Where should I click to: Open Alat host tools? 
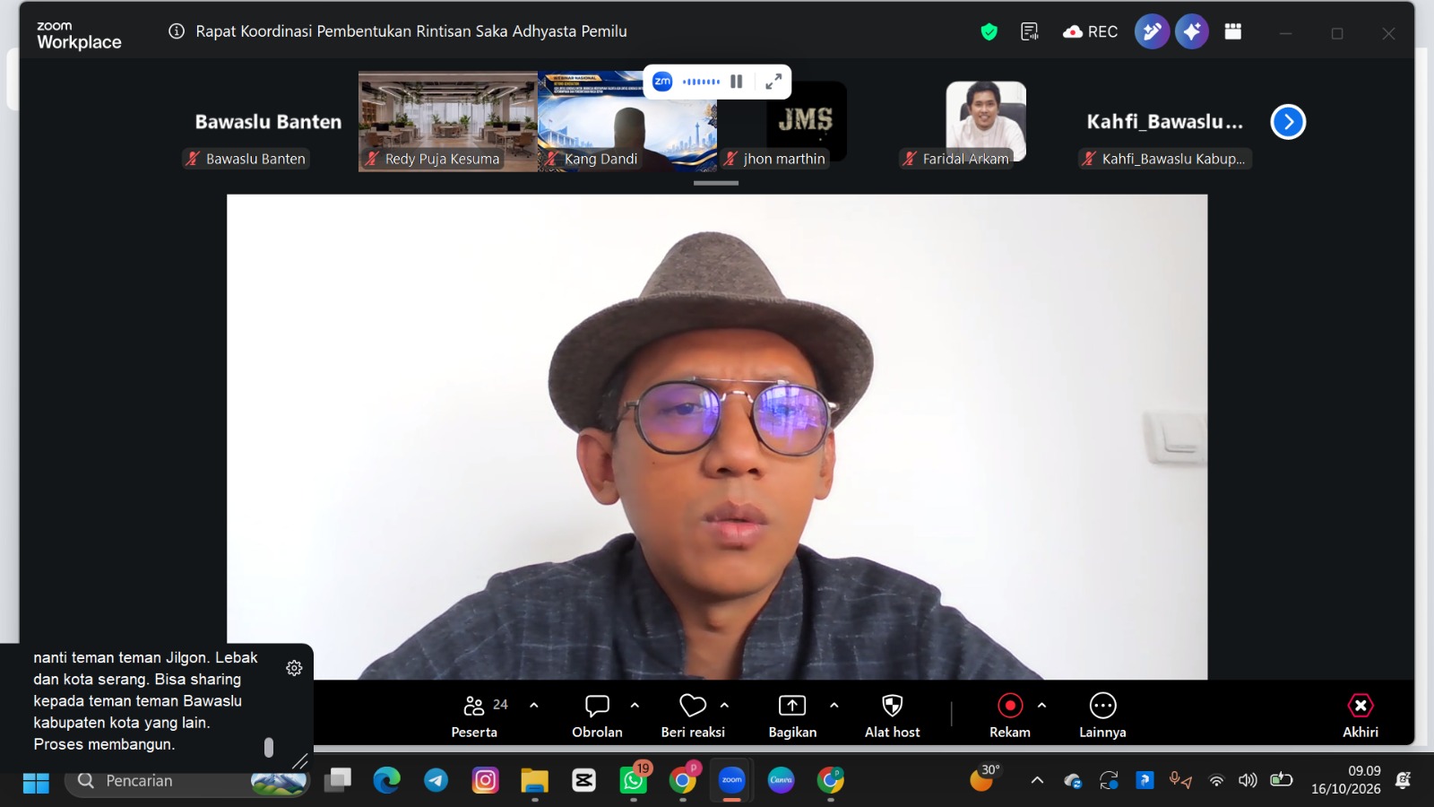892,716
